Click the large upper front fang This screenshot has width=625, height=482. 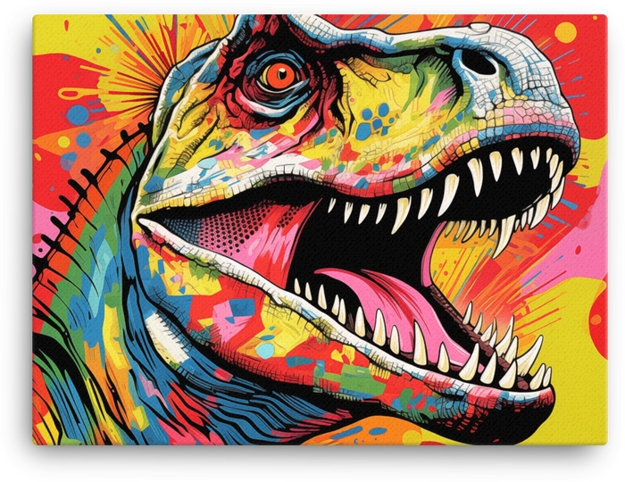[x=451, y=192]
